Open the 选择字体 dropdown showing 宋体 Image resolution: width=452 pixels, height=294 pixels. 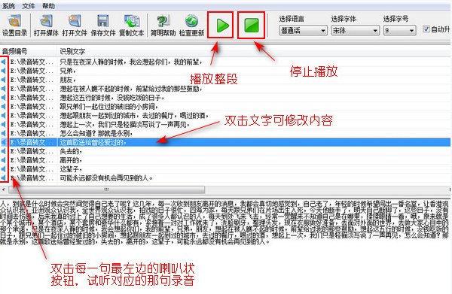point(355,30)
